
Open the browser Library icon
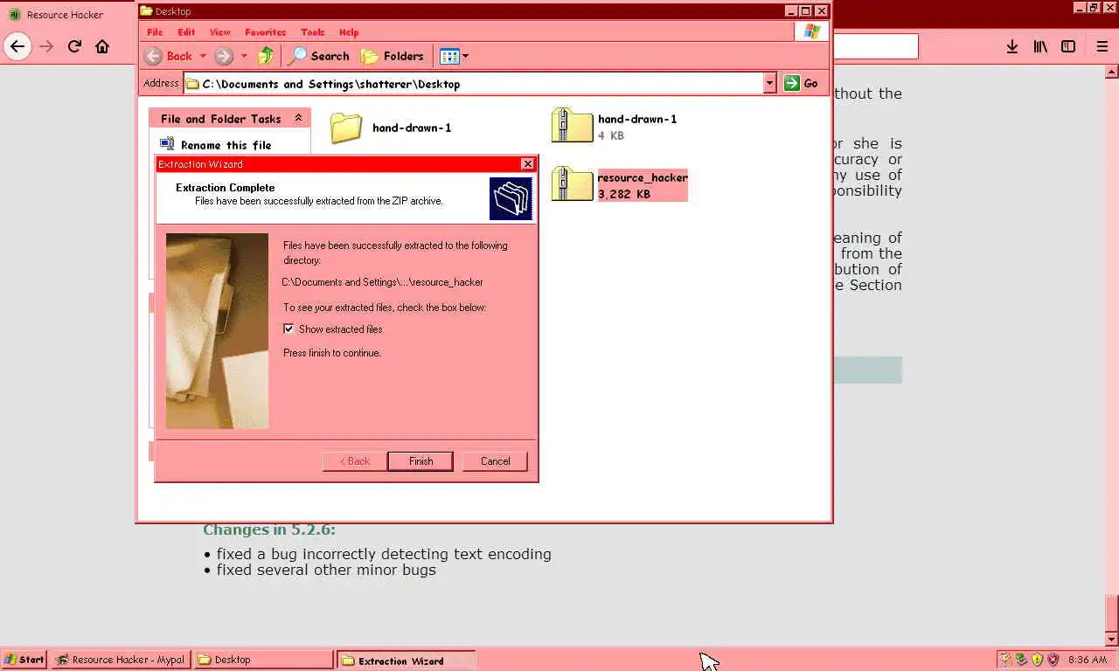[x=1039, y=46]
